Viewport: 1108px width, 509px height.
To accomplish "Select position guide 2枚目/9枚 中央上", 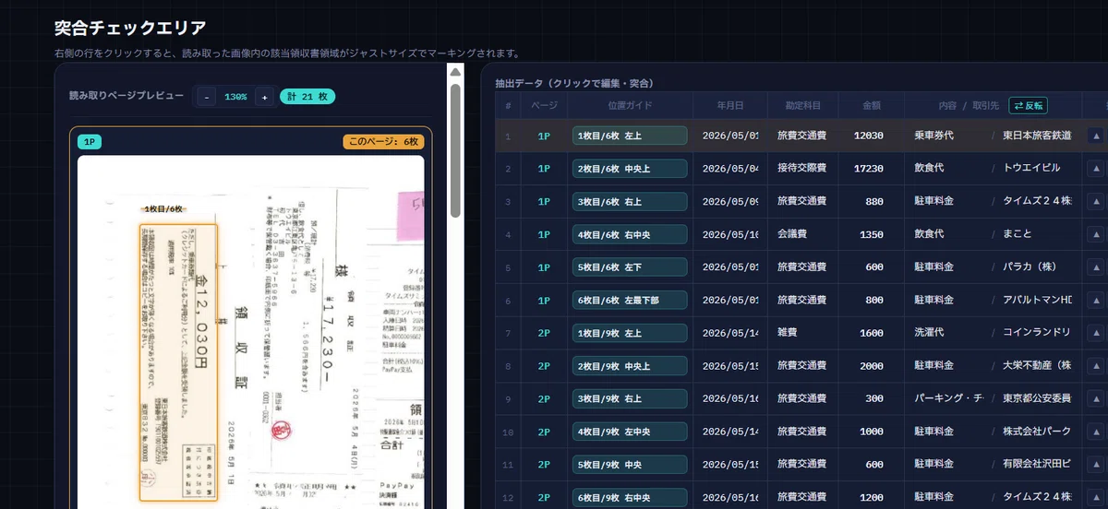I will (630, 366).
